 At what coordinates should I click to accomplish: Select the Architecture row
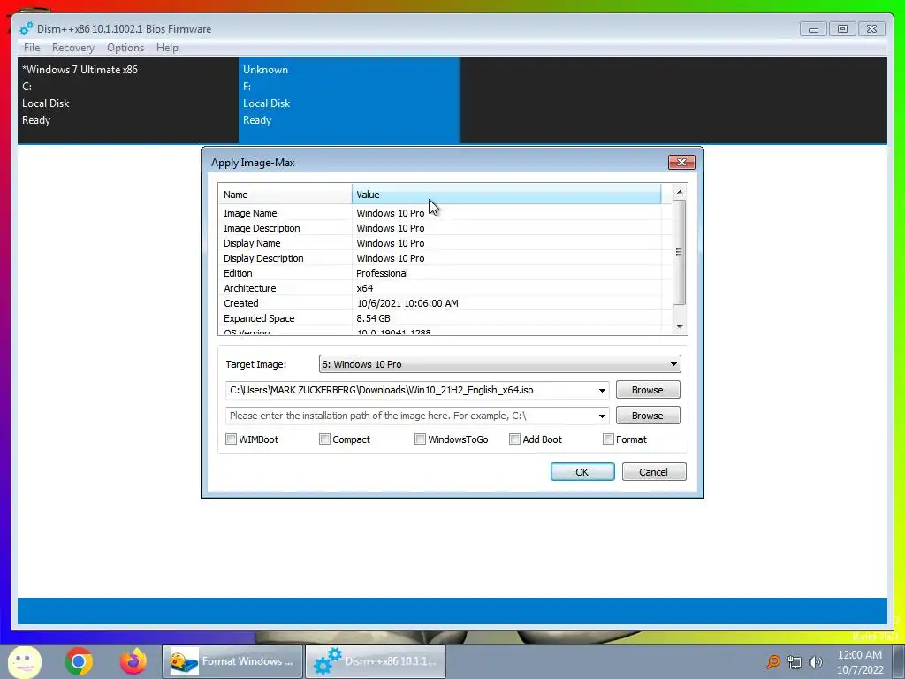[445, 288]
